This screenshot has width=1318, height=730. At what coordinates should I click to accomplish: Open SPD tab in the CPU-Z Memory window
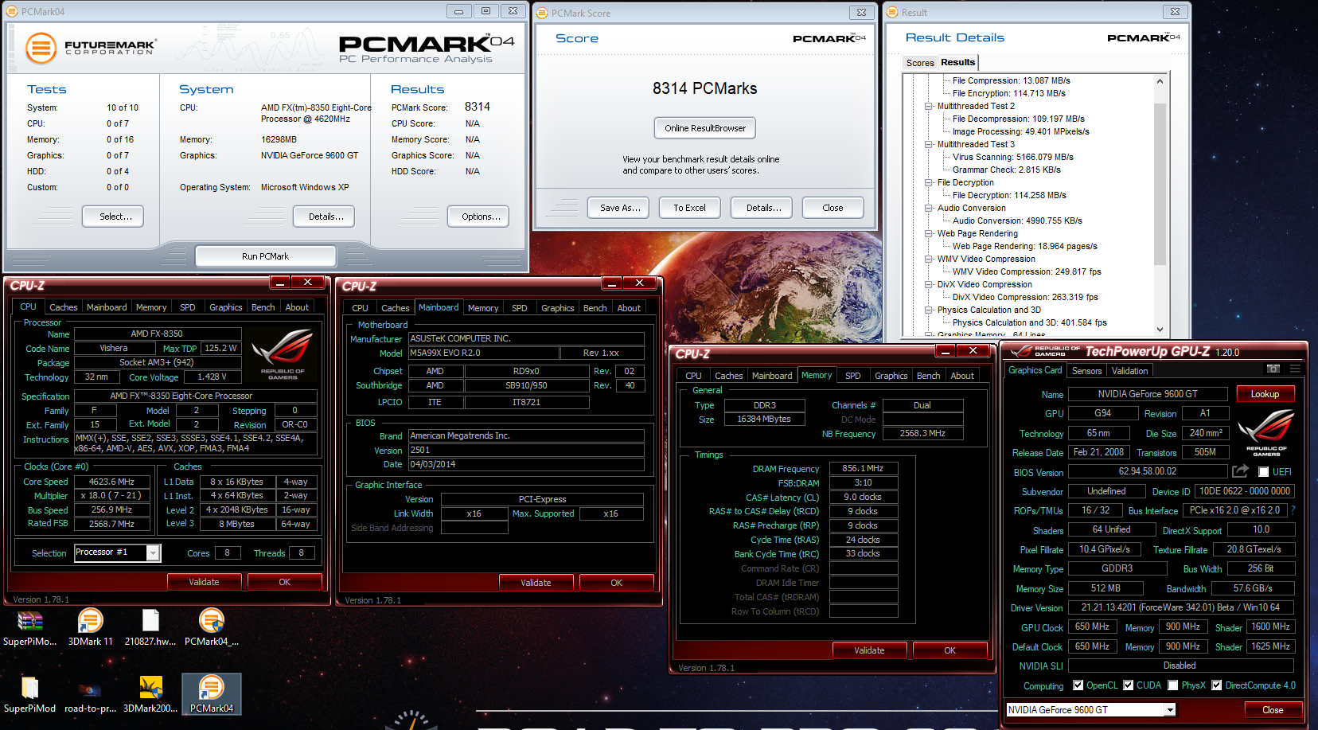[x=852, y=376]
